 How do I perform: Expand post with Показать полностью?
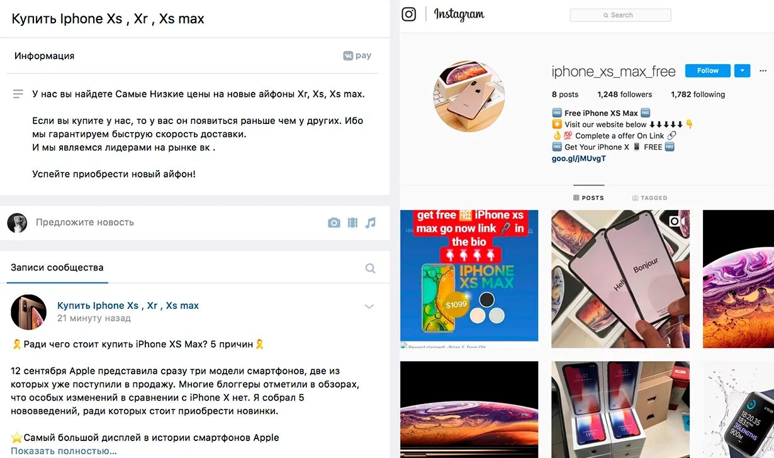pyautogui.click(x=64, y=450)
